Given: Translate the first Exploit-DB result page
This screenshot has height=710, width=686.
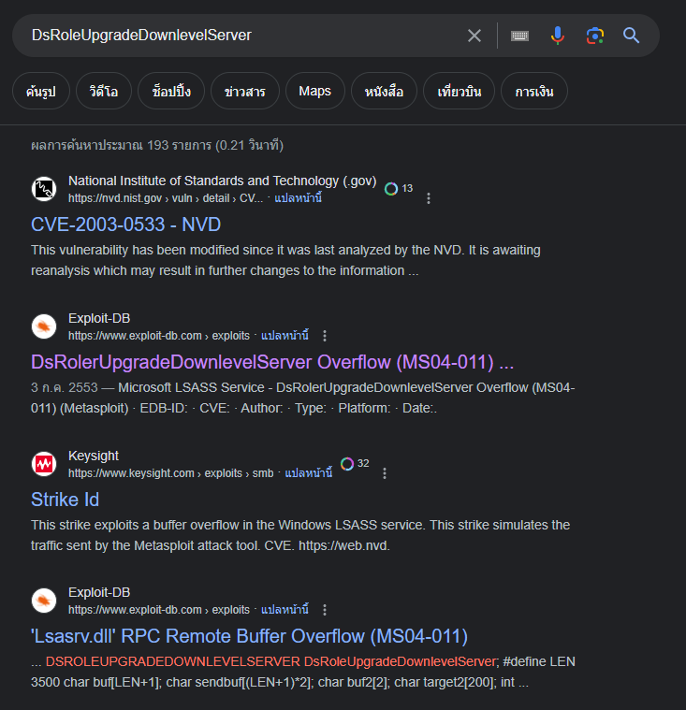Looking at the screenshot, I should pos(285,336).
